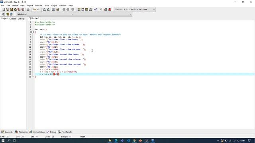Open Firefox from the taskbar
255x143 pixels.
[x=140, y=141]
